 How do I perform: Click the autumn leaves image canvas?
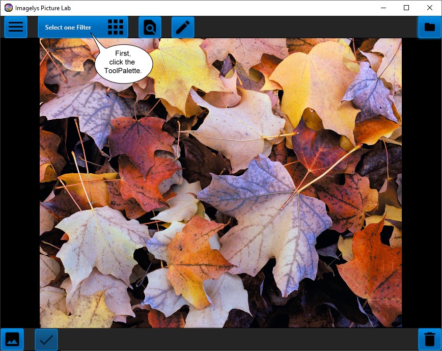[220, 183]
